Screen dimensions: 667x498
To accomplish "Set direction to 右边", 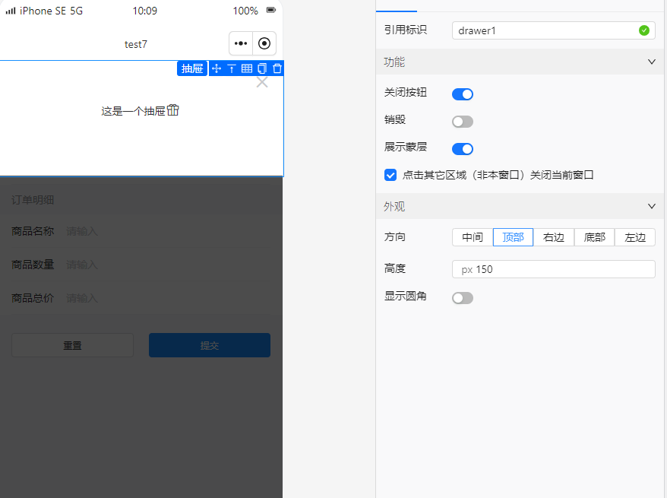I will pyautogui.click(x=553, y=237).
